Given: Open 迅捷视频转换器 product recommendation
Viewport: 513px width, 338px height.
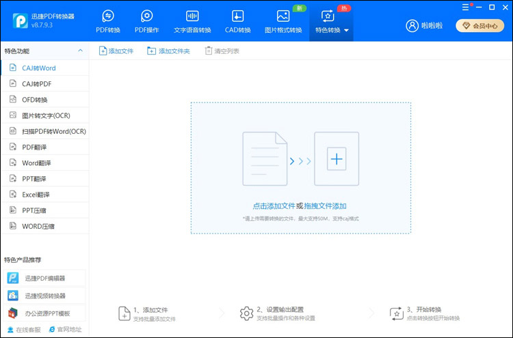Looking at the screenshot, I should click(45, 296).
